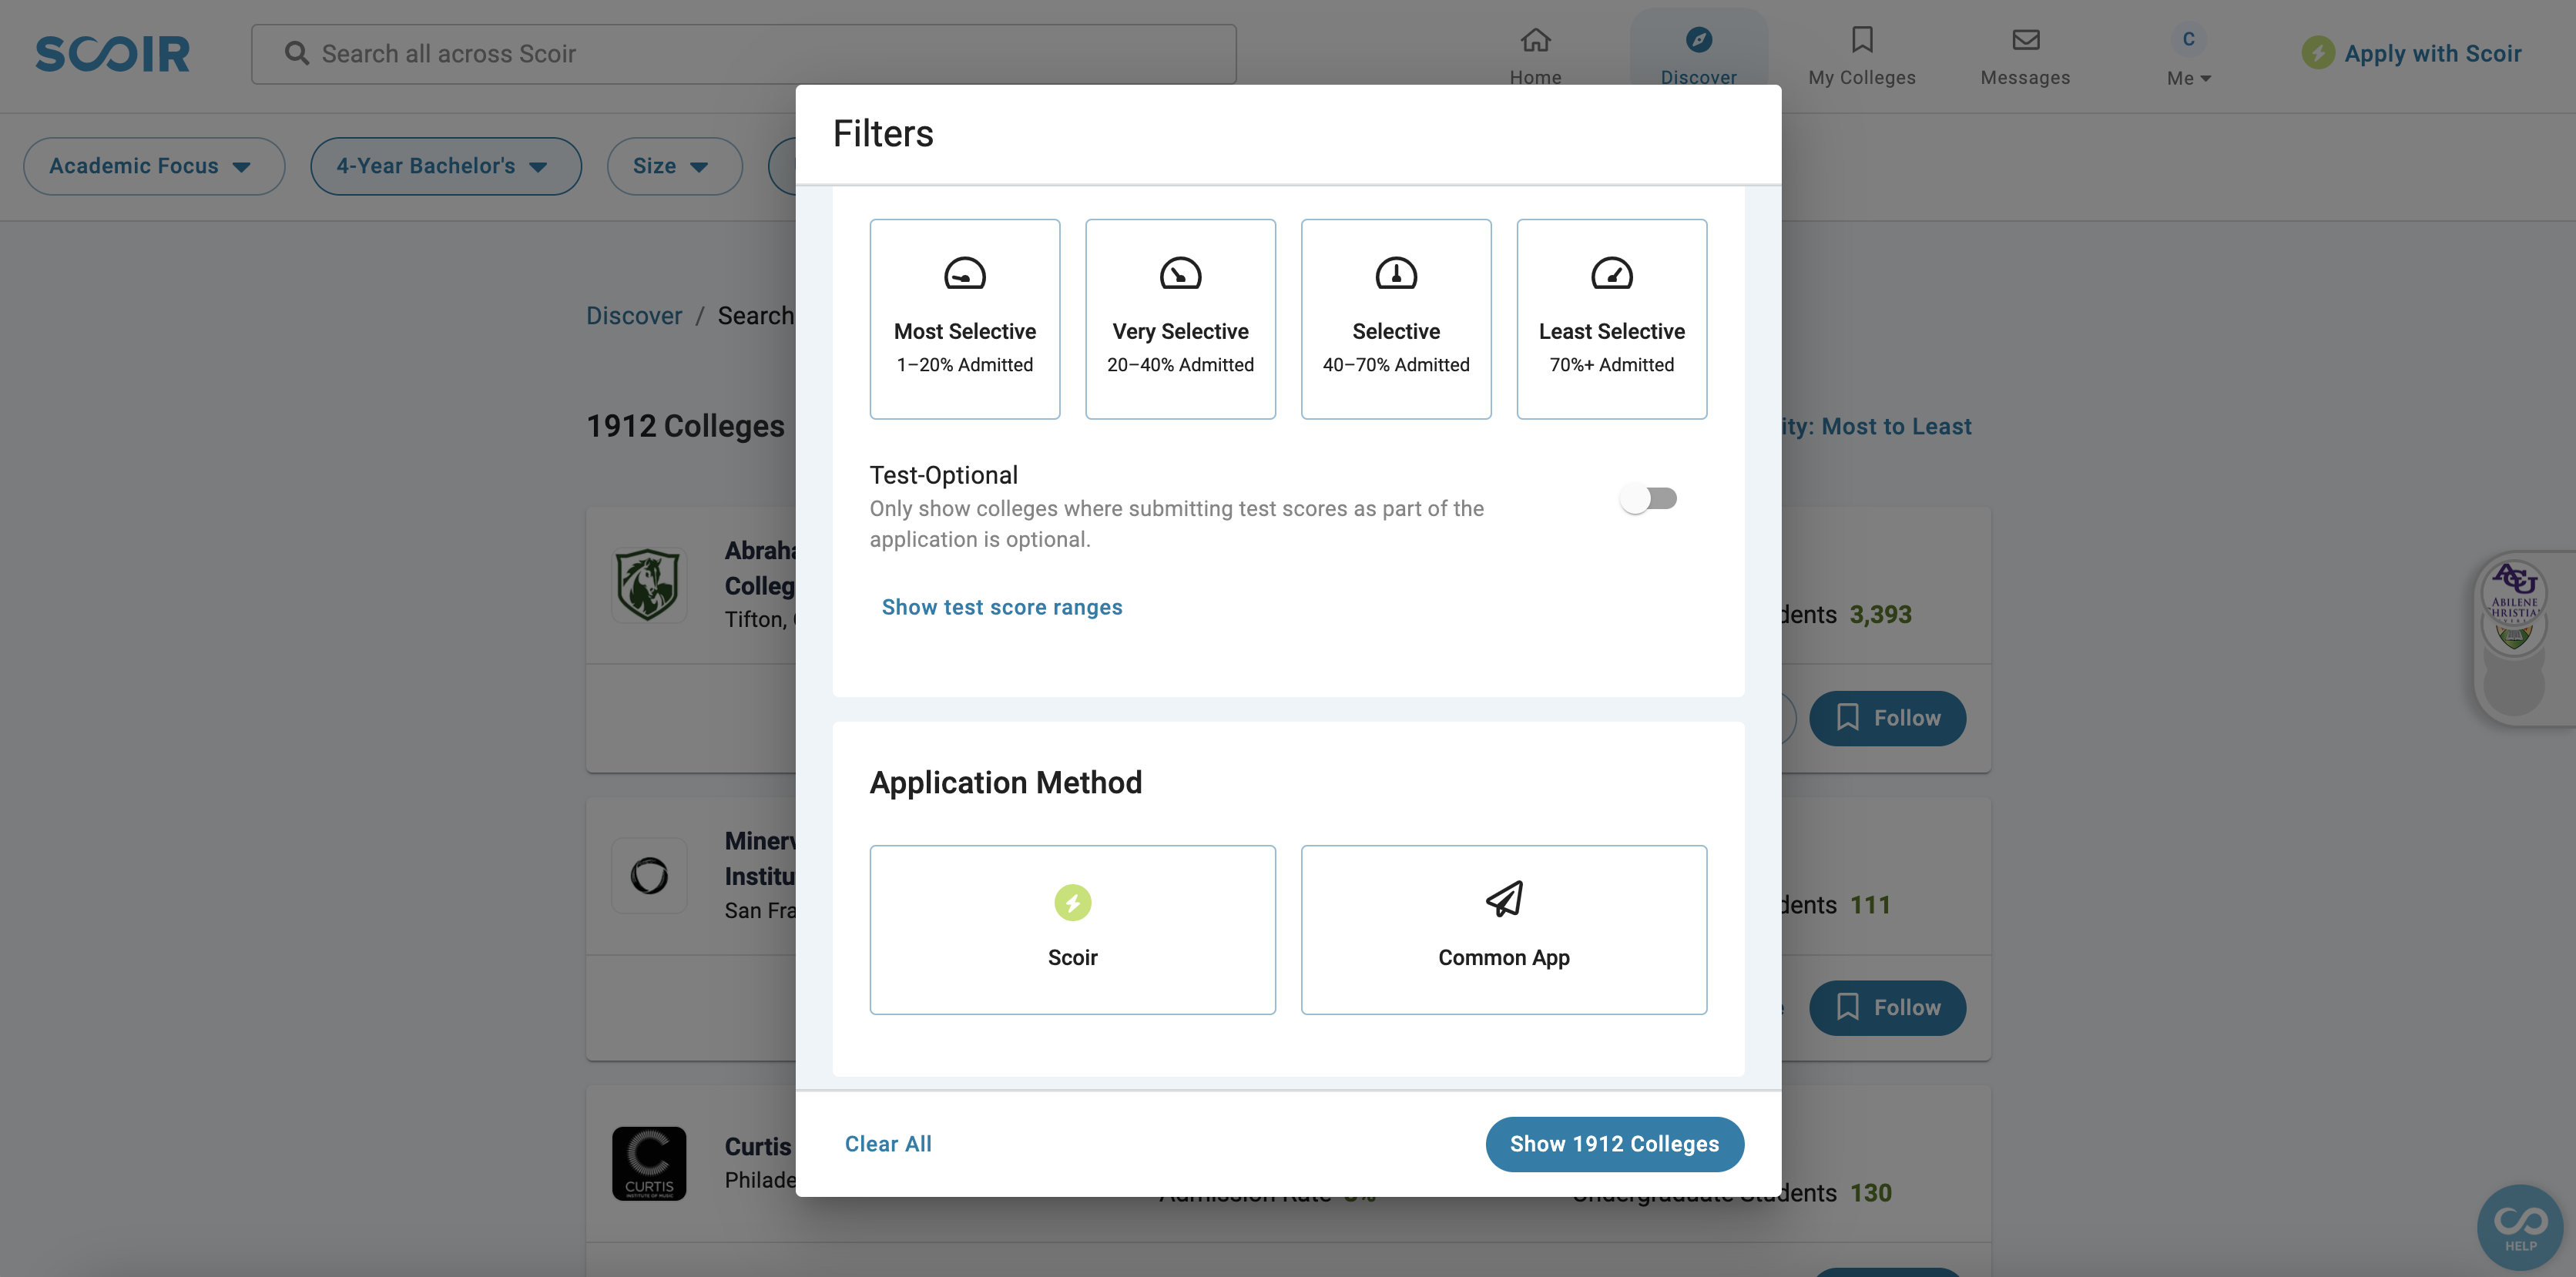Open the Discover breadcrumb link
The width and height of the screenshot is (2576, 1277).
tap(633, 315)
